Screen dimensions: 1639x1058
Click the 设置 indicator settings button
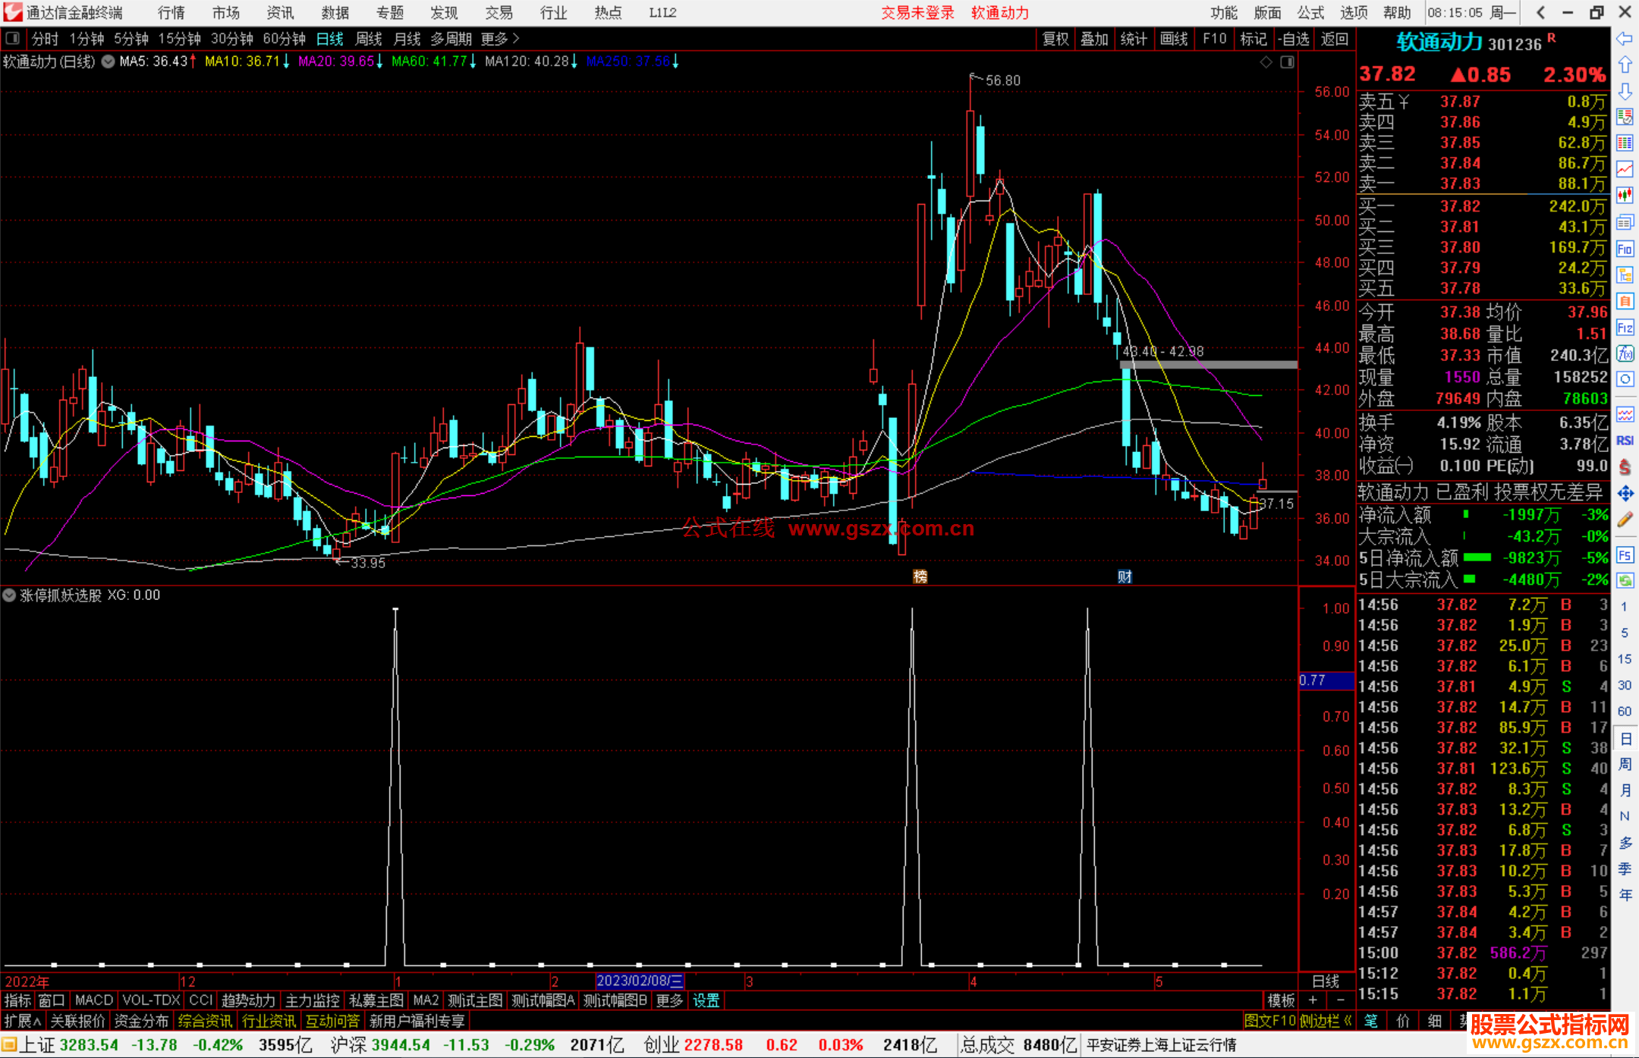coord(706,1000)
